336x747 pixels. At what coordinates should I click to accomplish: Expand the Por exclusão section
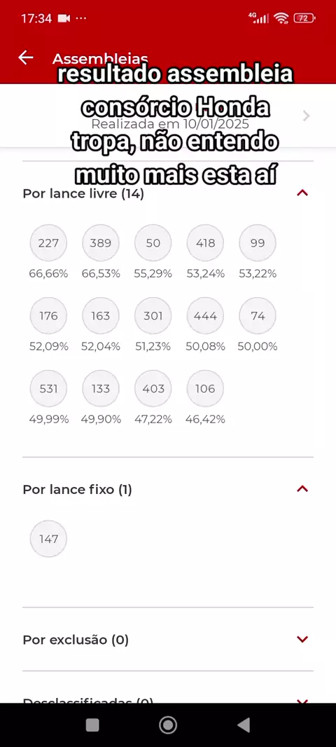point(302,639)
